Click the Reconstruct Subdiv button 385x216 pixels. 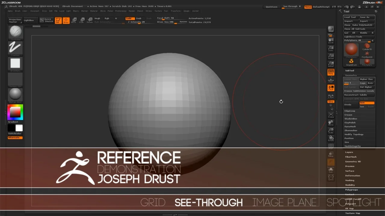pyautogui.click(x=359, y=95)
